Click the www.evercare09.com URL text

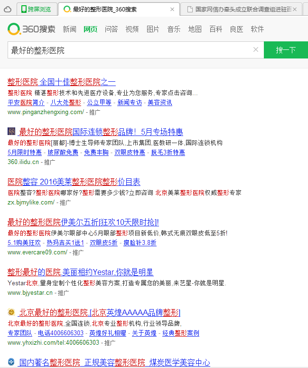[37, 252]
